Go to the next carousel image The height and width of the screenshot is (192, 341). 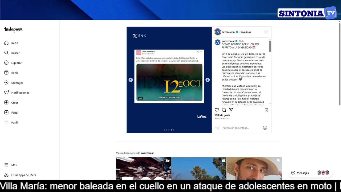pyautogui.click(x=208, y=80)
